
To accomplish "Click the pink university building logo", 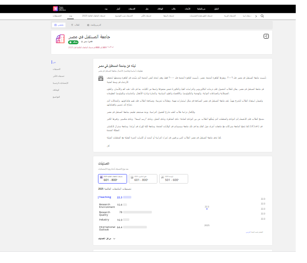I will 60,39.
